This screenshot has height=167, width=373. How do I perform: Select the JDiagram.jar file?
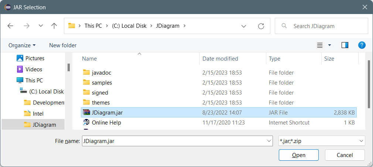pyautogui.click(x=219, y=113)
